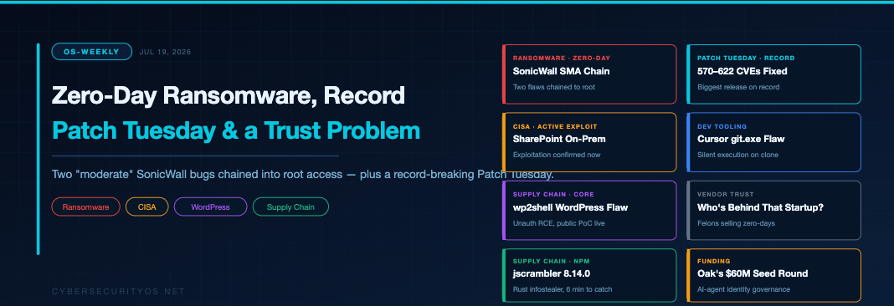
Task: Click the cyan headline 'Patch Tuesday & a Trust Problem'
Action: click(236, 131)
